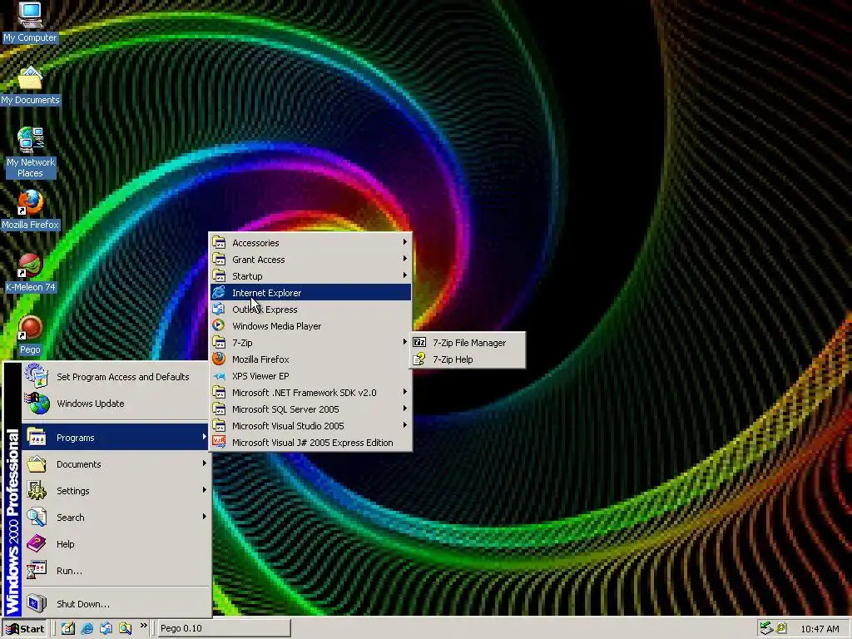The image size is (852, 639).
Task: Open Set Program Access and Defaults
Action: pyautogui.click(x=116, y=377)
